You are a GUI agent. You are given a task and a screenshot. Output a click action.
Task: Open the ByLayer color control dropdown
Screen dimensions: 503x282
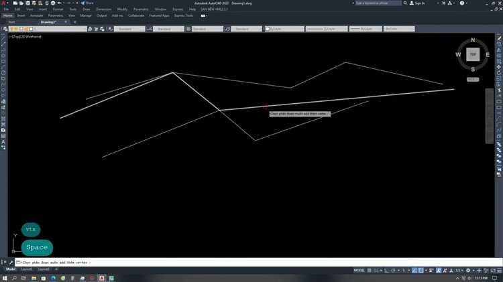(284, 29)
